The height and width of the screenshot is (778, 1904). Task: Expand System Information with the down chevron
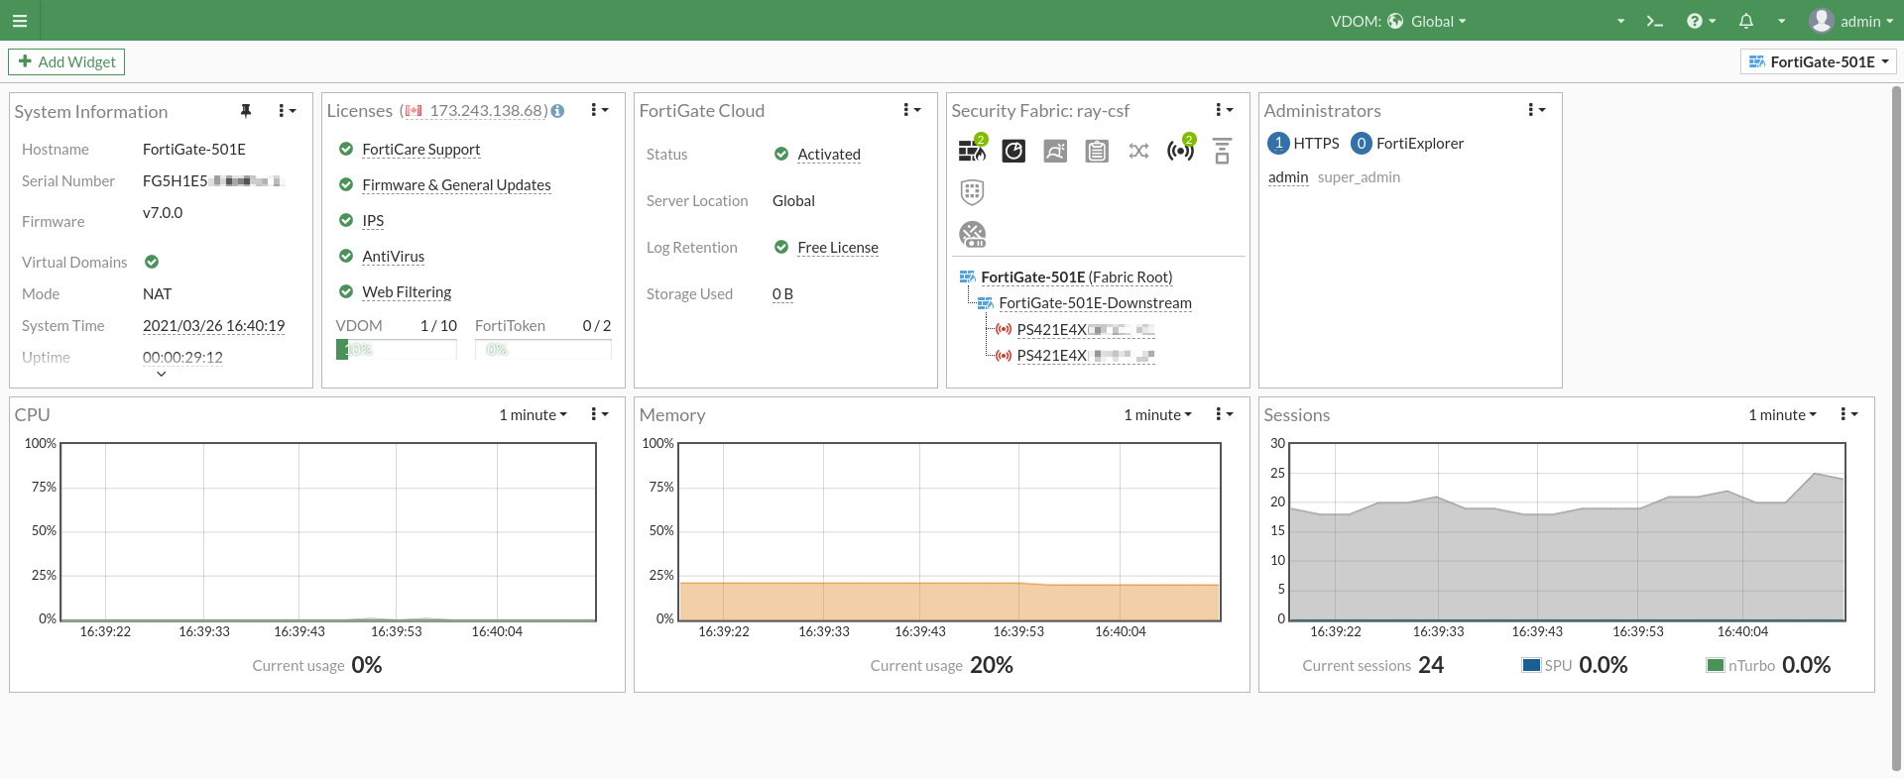point(162,375)
